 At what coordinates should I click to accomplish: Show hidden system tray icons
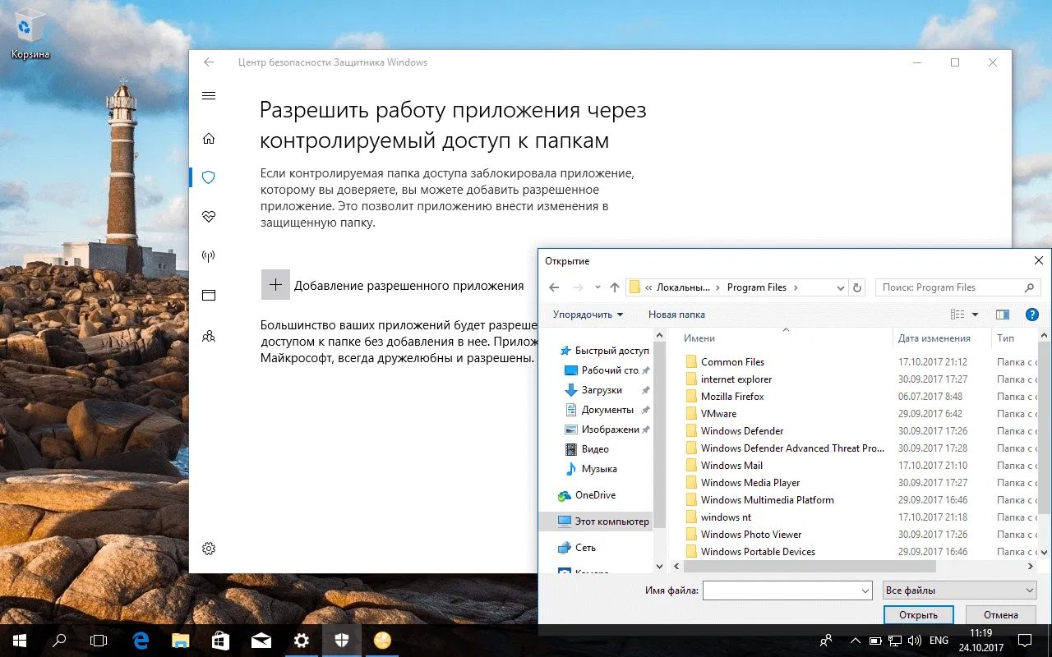click(856, 640)
